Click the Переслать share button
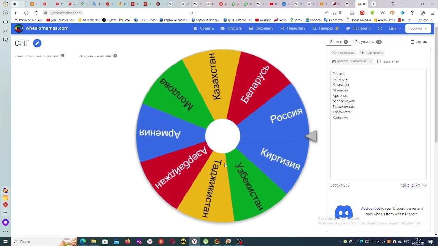 pyautogui.click(x=293, y=28)
